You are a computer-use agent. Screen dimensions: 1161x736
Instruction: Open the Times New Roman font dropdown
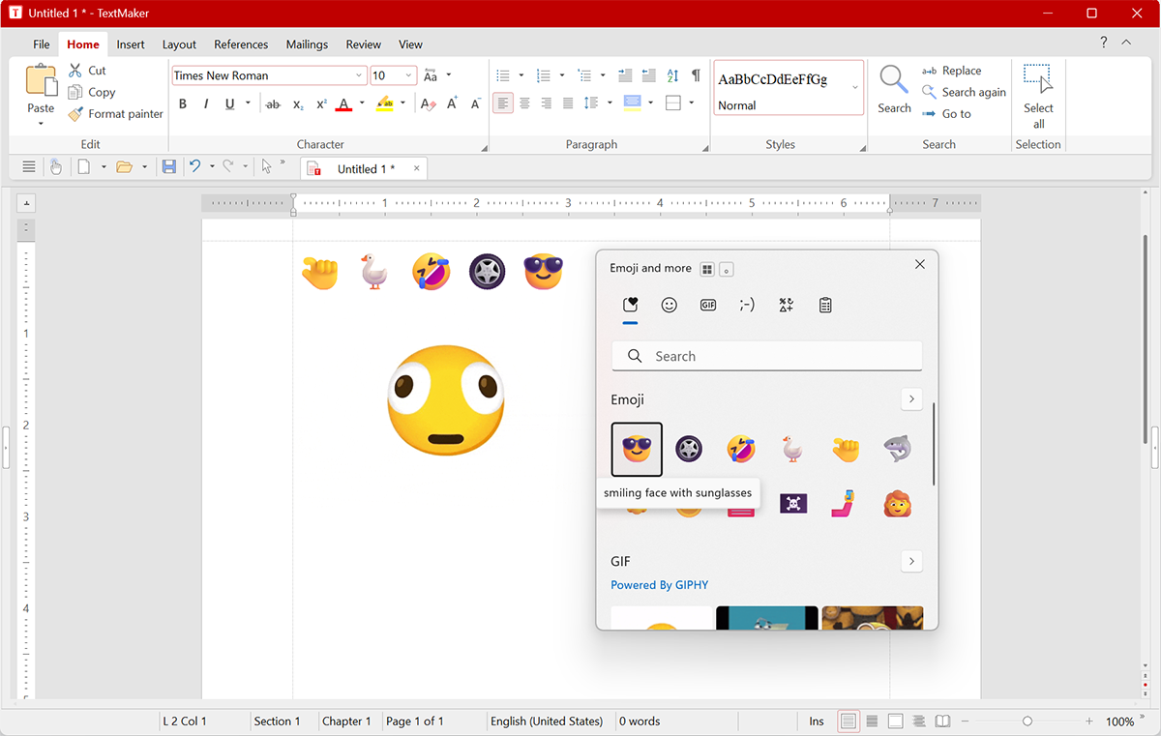click(x=359, y=75)
